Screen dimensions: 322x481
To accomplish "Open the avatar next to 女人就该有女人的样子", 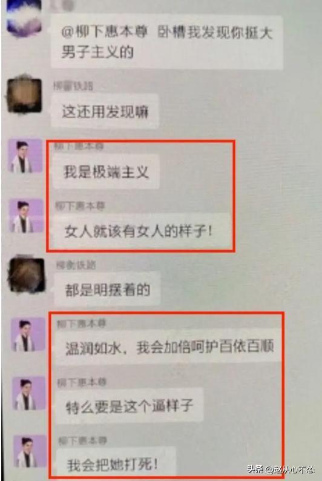I will 26,215.
